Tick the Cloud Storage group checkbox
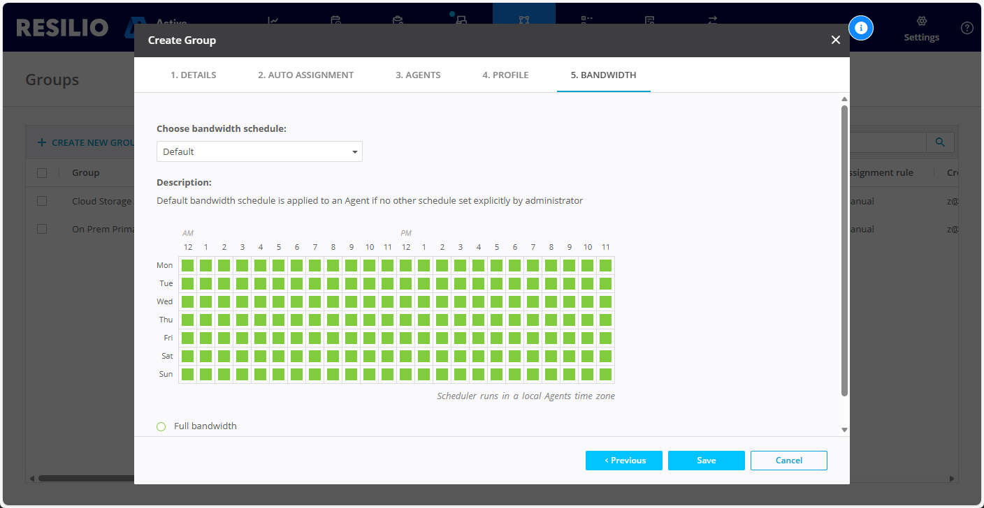Image resolution: width=984 pixels, height=508 pixels. (42, 201)
